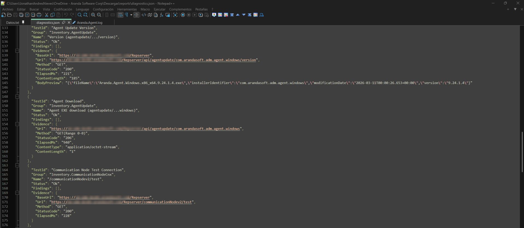Open the function list fx icon
This screenshot has height=228, width=524.
pos(162,15)
